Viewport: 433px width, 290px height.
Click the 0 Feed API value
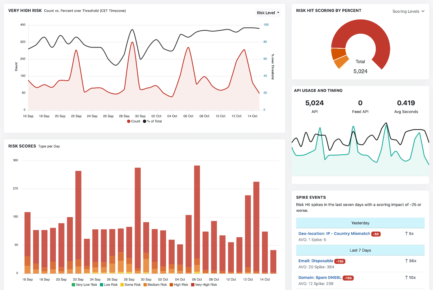tap(360, 103)
